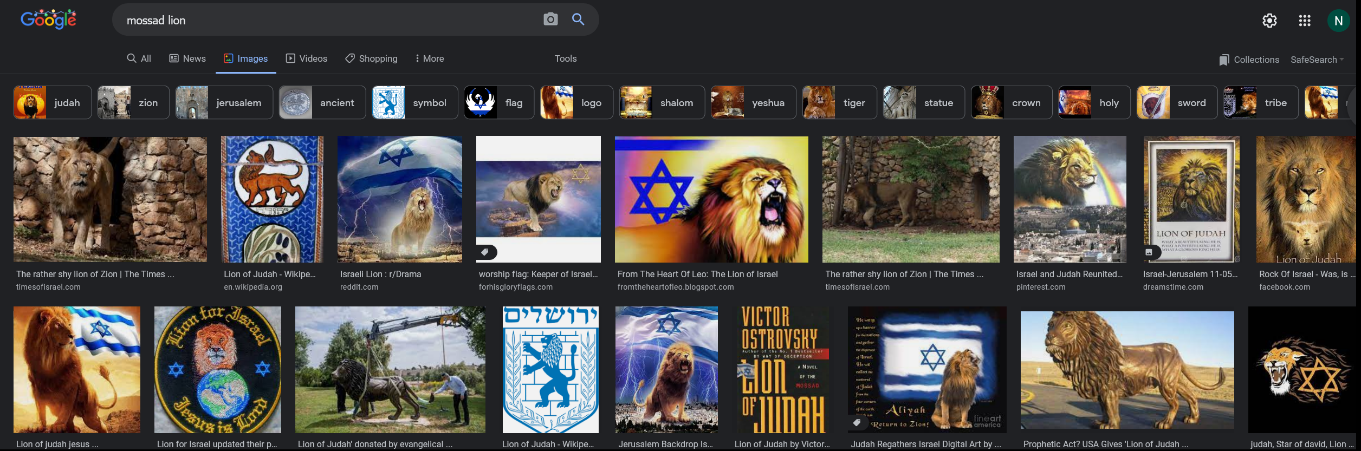Open the Wikipedia Lion of Judah mosaic thumbnail

pyautogui.click(x=272, y=199)
